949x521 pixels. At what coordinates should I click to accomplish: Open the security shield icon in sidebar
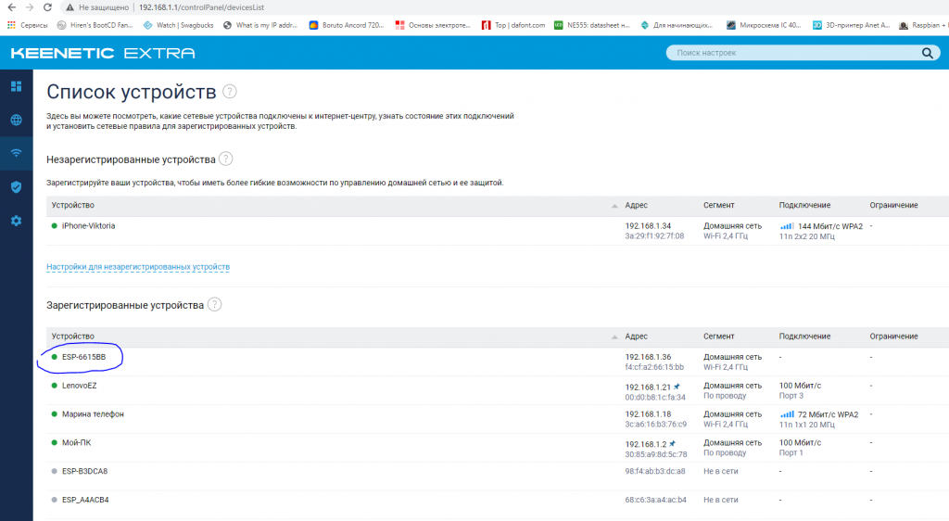tap(16, 187)
